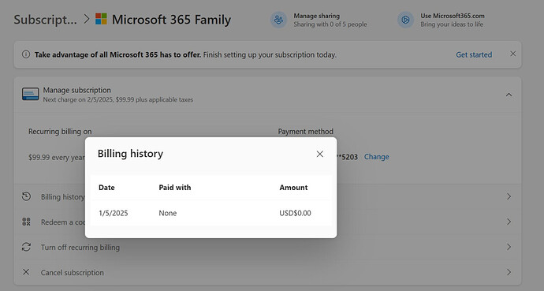Click the breadcrumb separator chevron

(87, 19)
